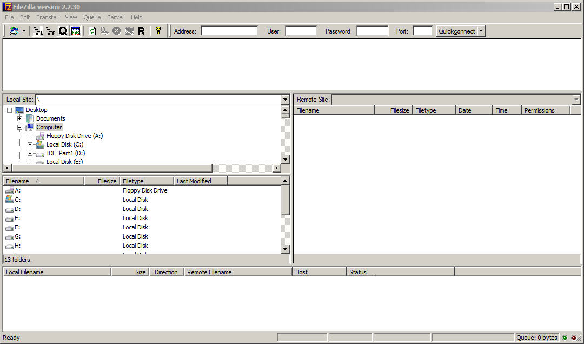This screenshot has height=344, width=584.
Task: Select the G: drive icon in the file list
Action: (10, 237)
